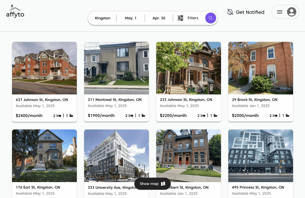Click the Show map button
The height and width of the screenshot is (198, 305).
tap(152, 184)
